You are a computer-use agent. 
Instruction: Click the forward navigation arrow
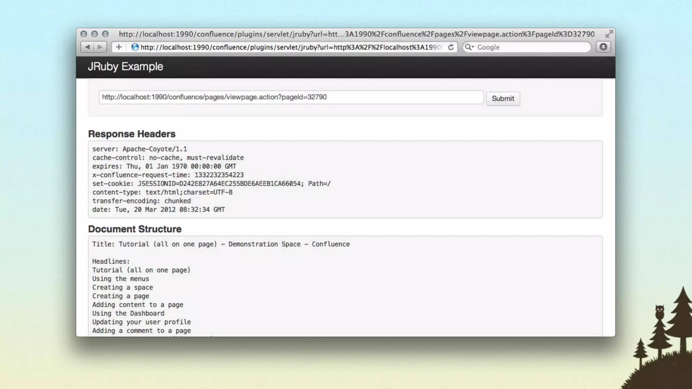click(x=100, y=47)
